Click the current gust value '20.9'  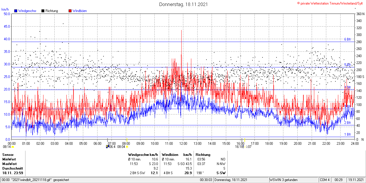(188, 173)
